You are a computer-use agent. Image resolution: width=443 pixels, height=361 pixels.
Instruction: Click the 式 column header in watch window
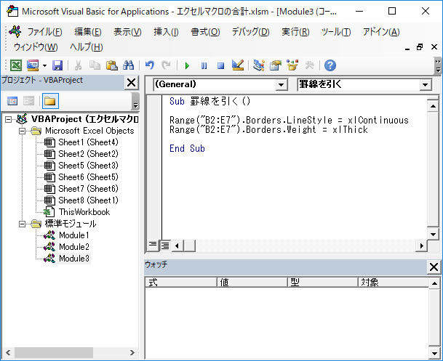tap(181, 283)
